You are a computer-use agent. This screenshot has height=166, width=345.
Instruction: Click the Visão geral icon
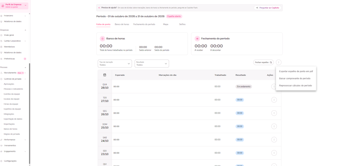1,35
